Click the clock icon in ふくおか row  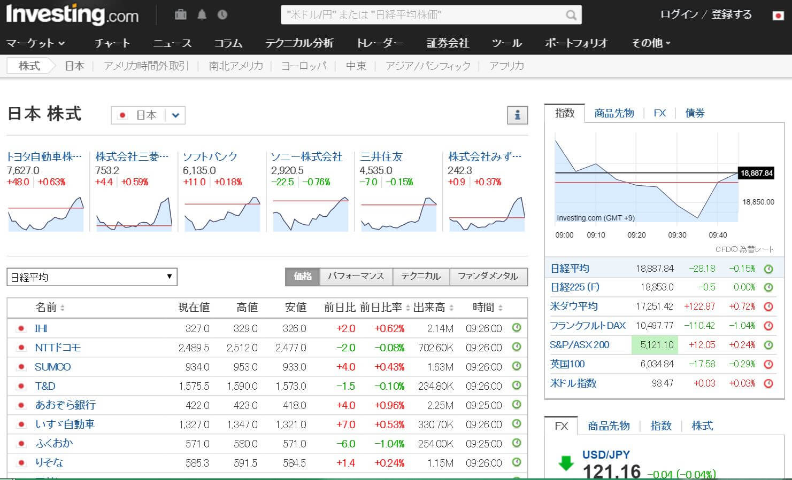point(517,443)
